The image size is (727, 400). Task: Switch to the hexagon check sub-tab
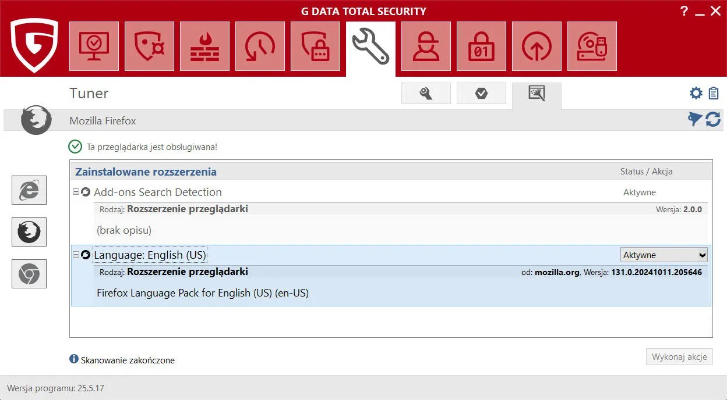481,93
